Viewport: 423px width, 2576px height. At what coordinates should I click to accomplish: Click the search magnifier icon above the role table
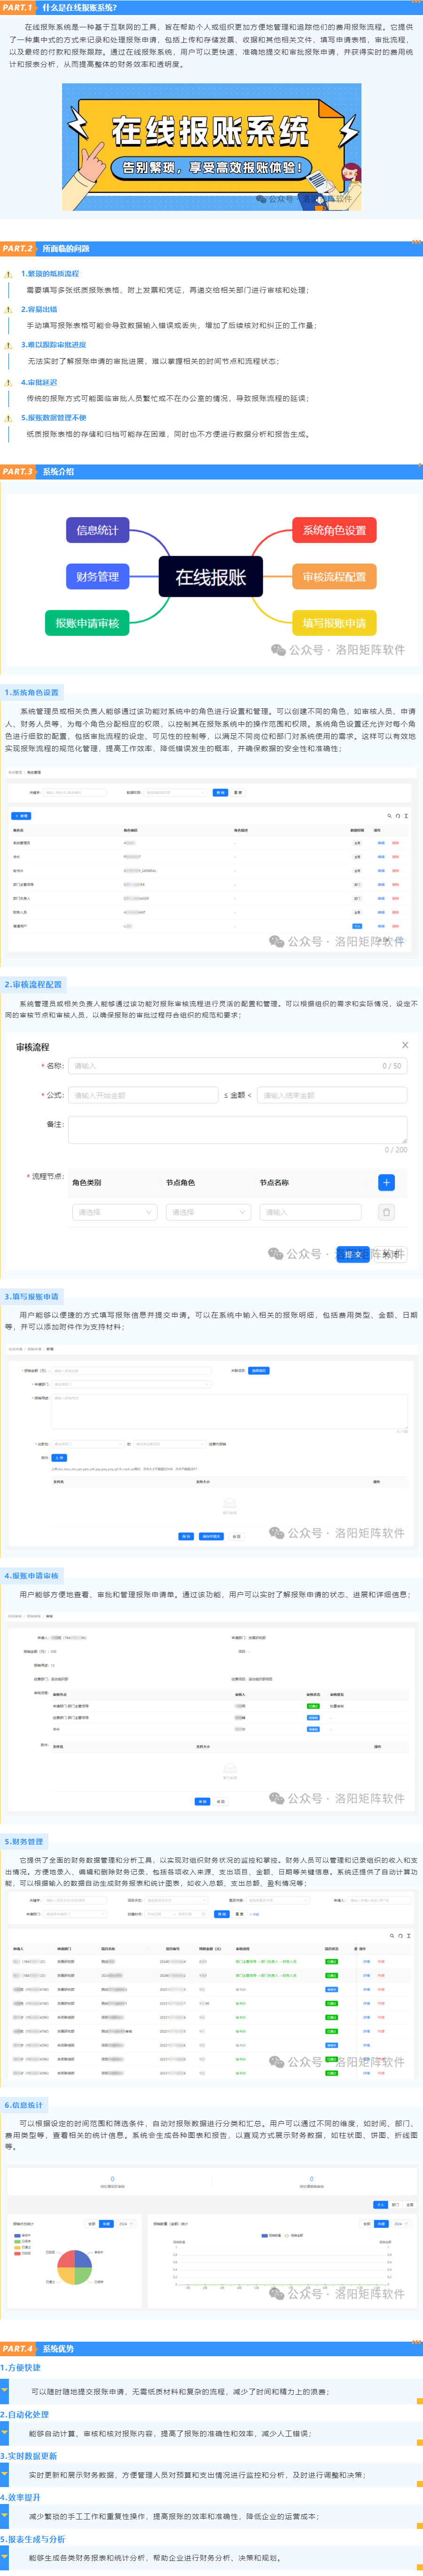[390, 816]
